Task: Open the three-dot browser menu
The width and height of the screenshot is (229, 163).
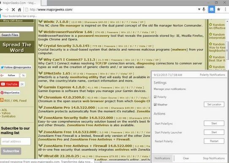Action: pyautogui.click(x=226, y=9)
